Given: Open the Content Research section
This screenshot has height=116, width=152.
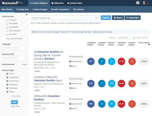Looking at the screenshot, I should (x=39, y=3).
